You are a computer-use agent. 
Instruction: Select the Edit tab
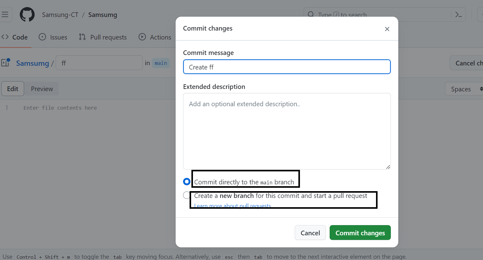13,89
